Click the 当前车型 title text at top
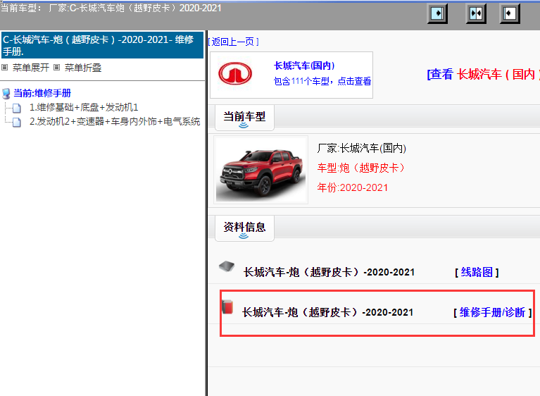 (111, 8)
